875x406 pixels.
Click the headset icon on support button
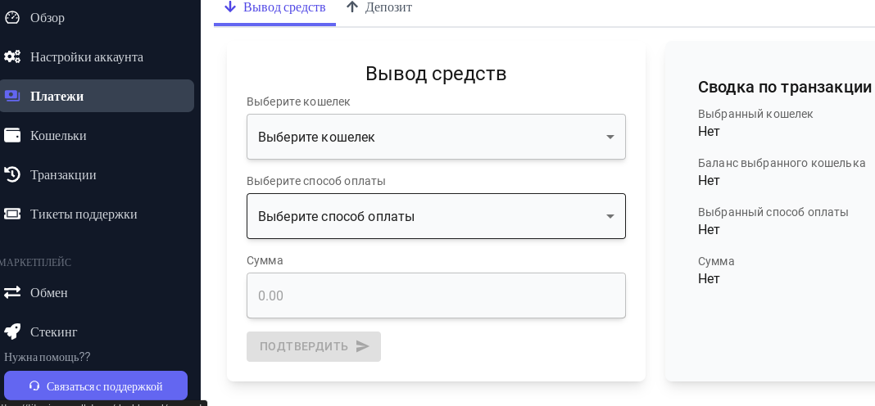tap(34, 386)
